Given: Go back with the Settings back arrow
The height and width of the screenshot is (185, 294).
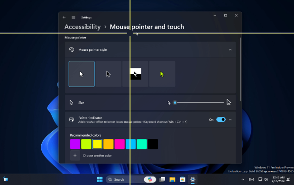Looking at the screenshot, I should coord(64,17).
